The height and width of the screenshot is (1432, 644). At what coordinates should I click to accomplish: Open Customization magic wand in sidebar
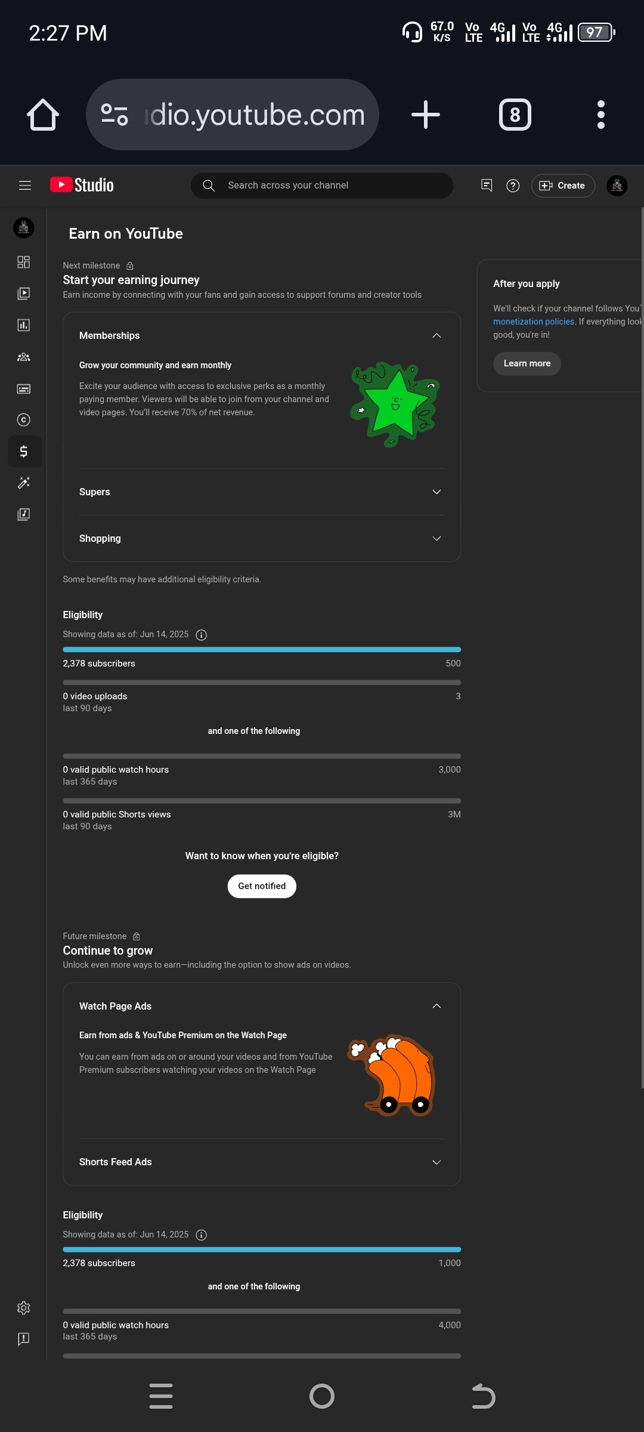point(24,483)
